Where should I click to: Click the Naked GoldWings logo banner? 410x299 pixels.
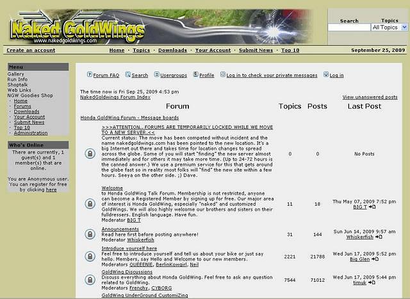pos(160,27)
